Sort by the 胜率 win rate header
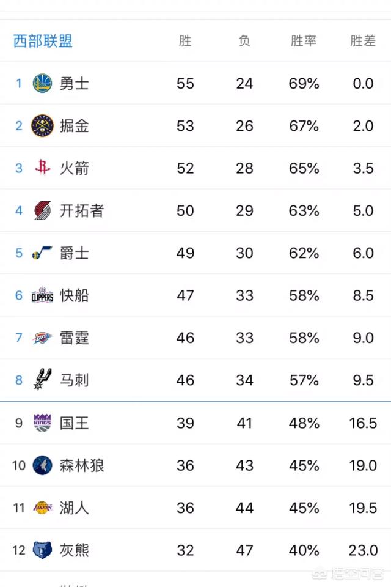 tap(304, 41)
